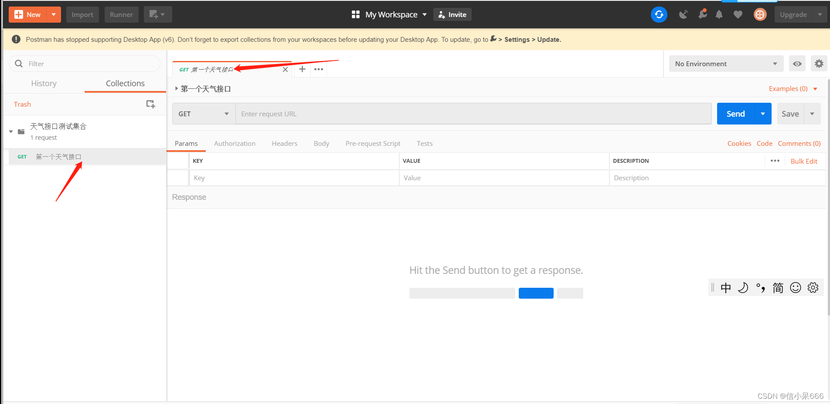Click the warning icon in banner
This screenshot has width=830, height=404.
click(16, 39)
